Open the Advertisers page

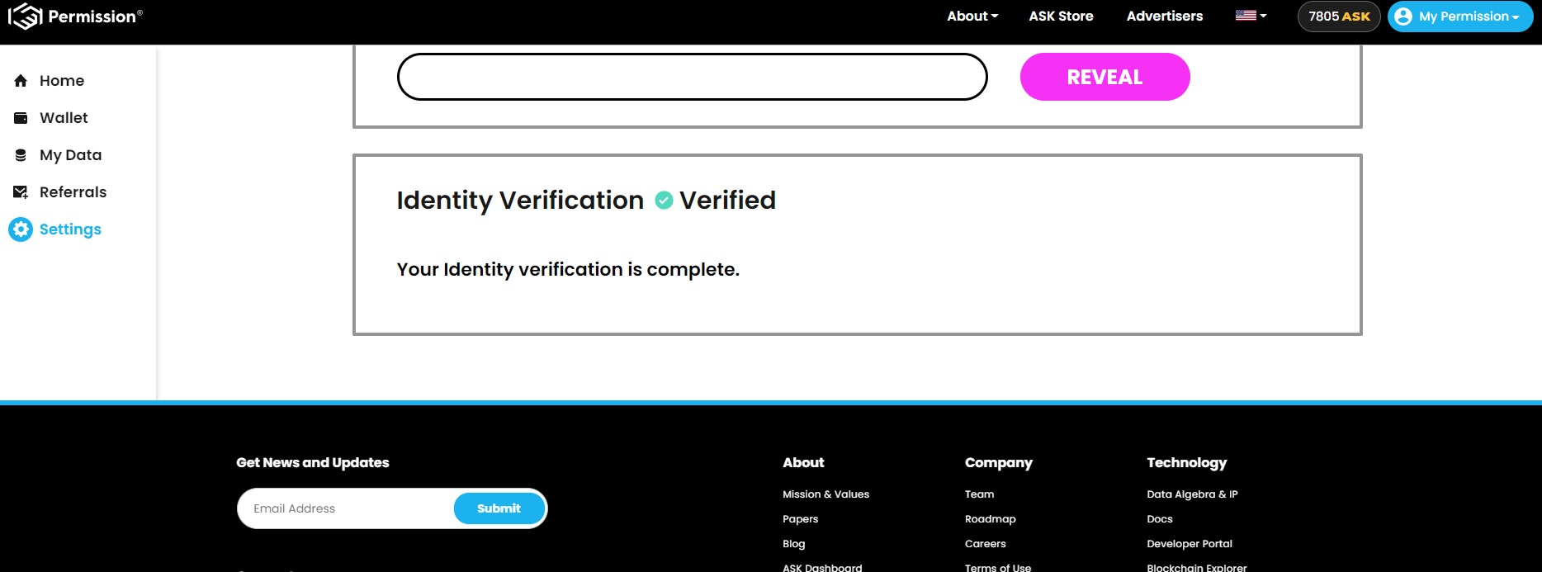coord(1164,16)
